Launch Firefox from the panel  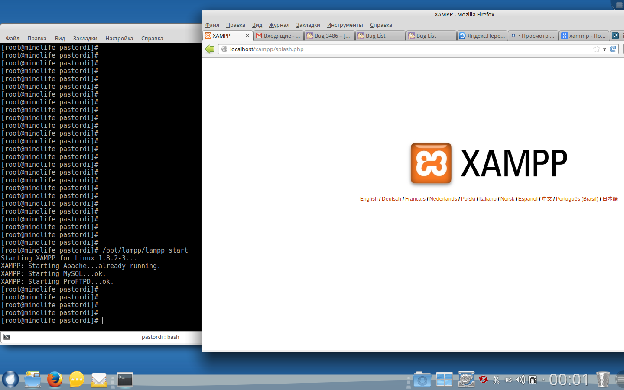[55, 379]
